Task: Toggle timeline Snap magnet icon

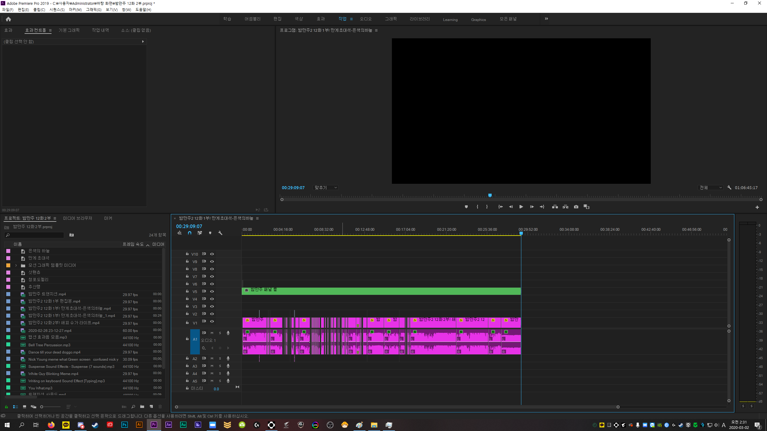Action: (190, 233)
